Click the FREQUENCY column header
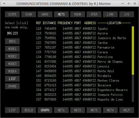The width and height of the screenshot is (139, 118). (x=65, y=23)
